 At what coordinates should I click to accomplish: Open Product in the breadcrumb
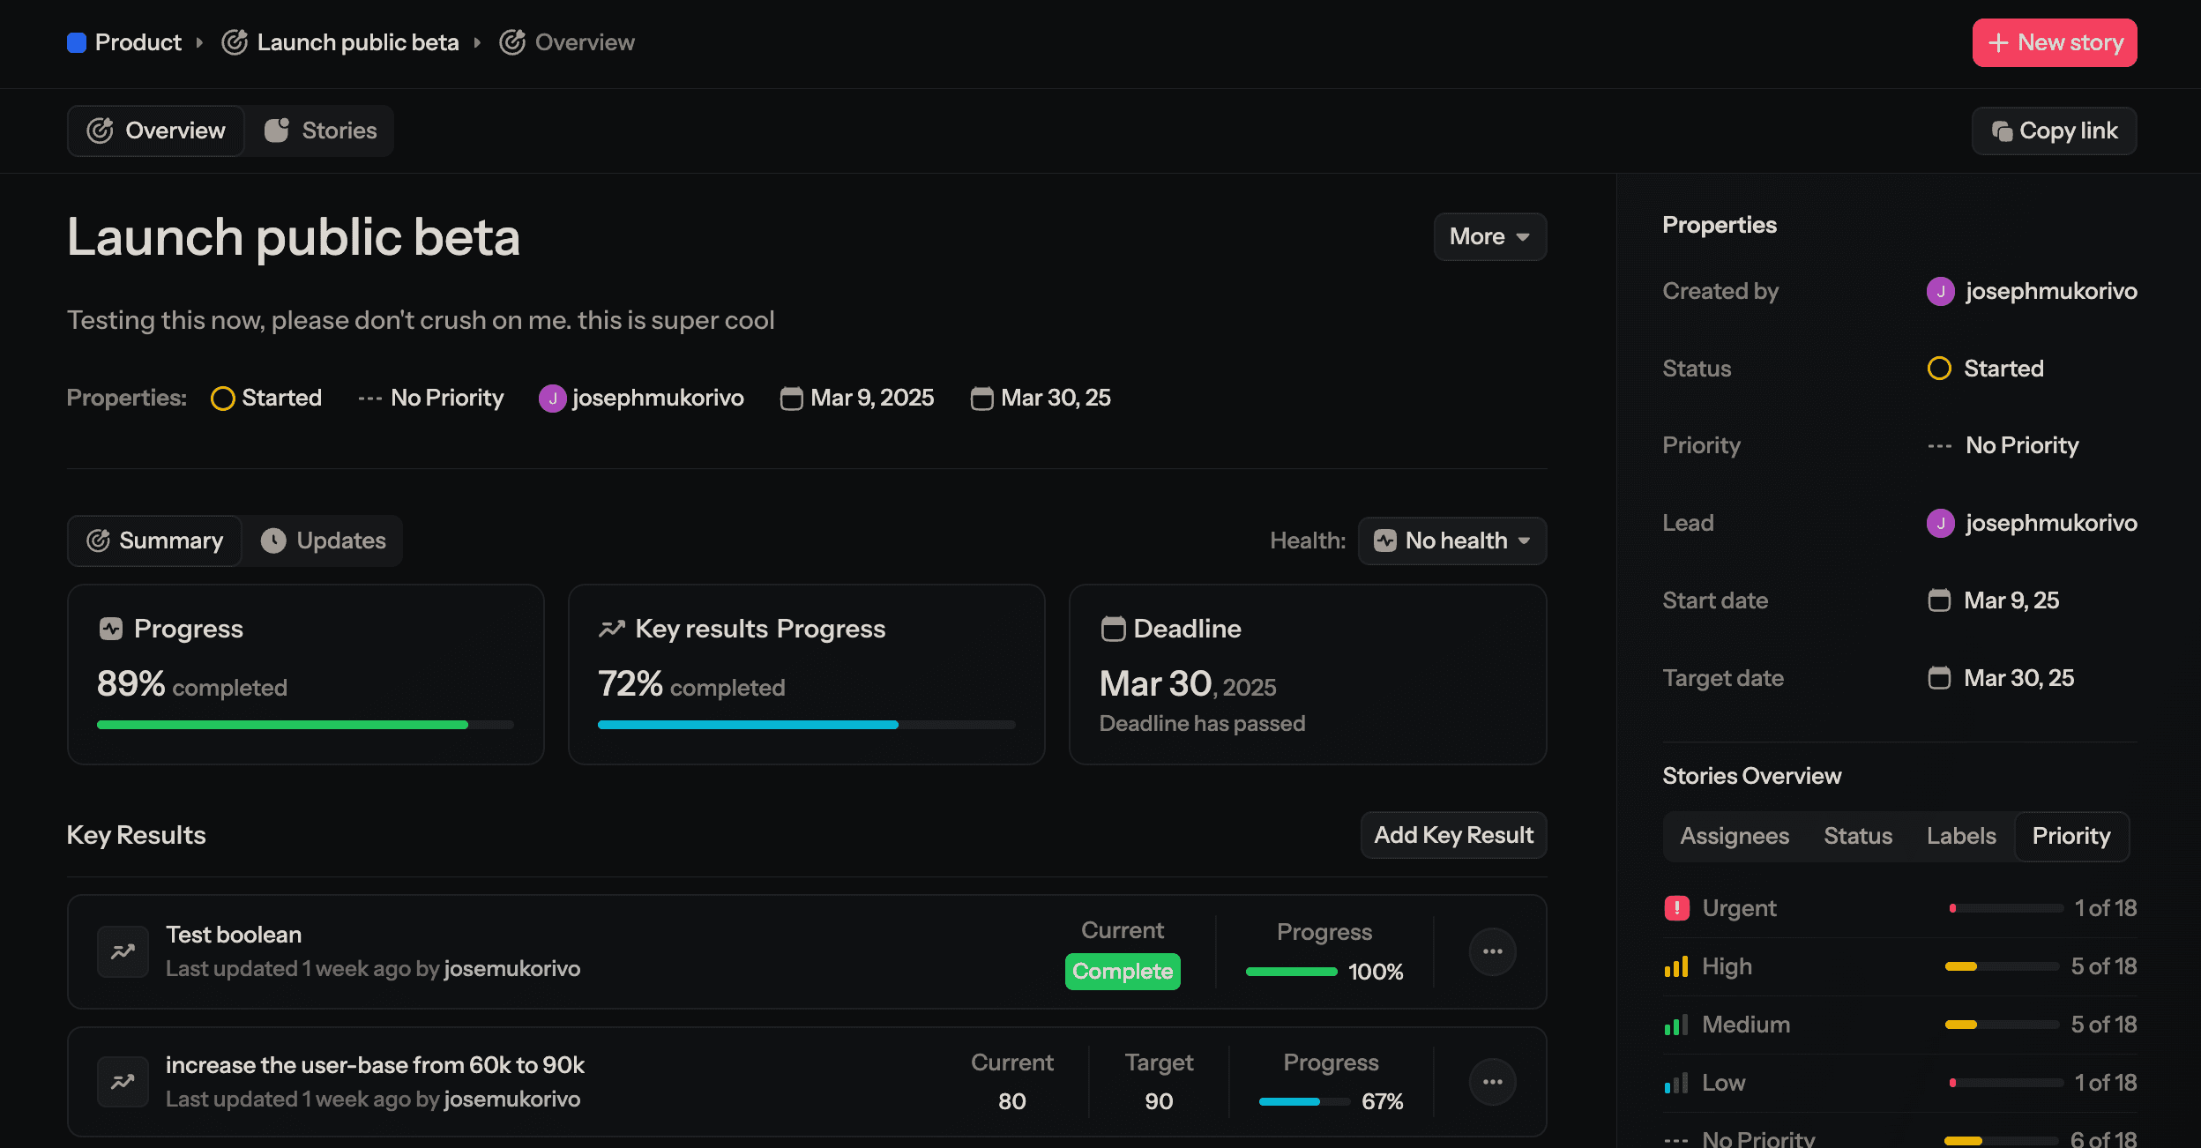pos(138,41)
